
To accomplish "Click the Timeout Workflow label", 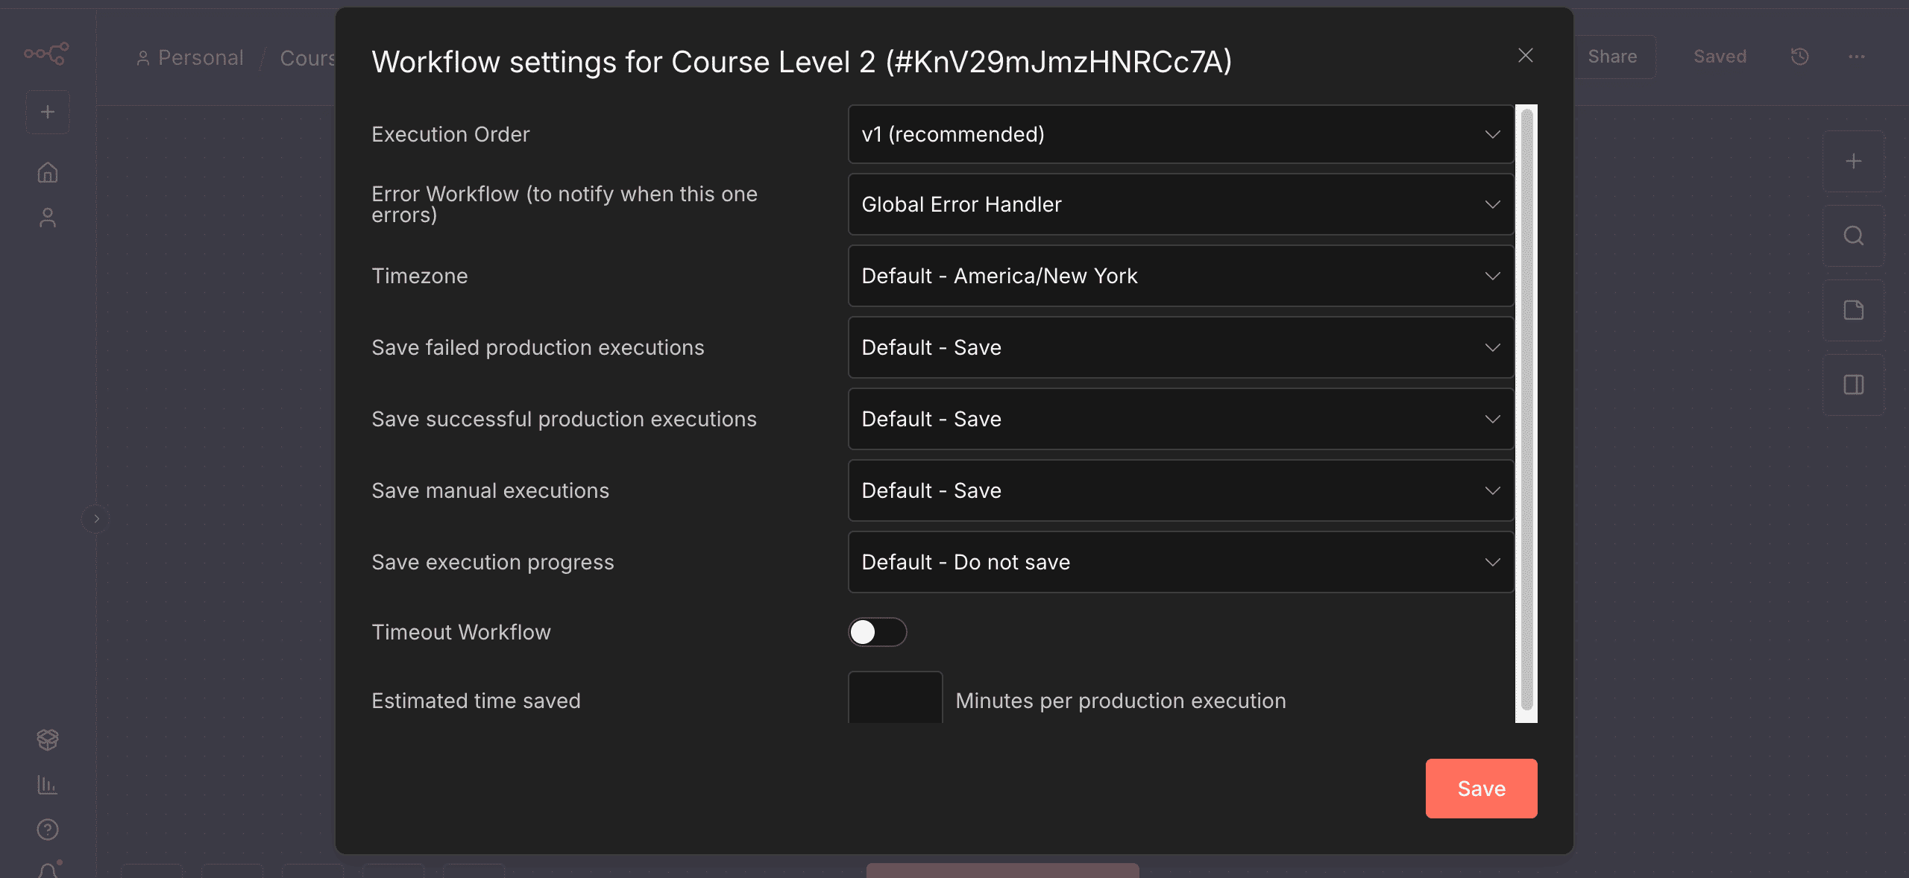I will tap(461, 632).
